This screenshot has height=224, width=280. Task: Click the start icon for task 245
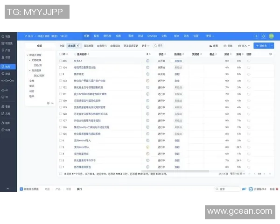[x=249, y=61]
